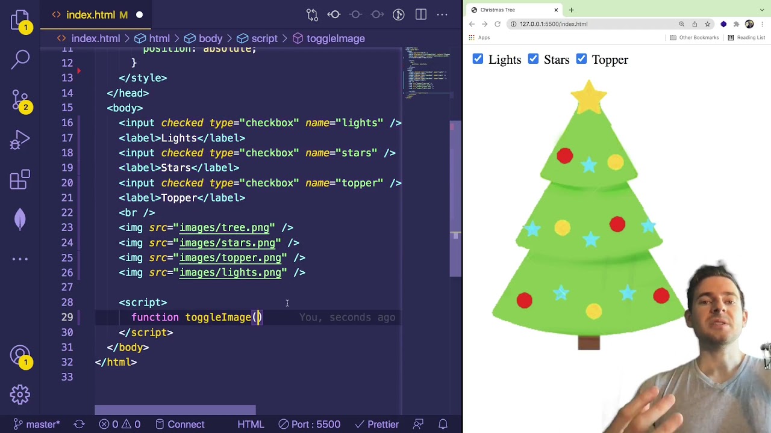Click Prettier in the status bar

pos(376,425)
